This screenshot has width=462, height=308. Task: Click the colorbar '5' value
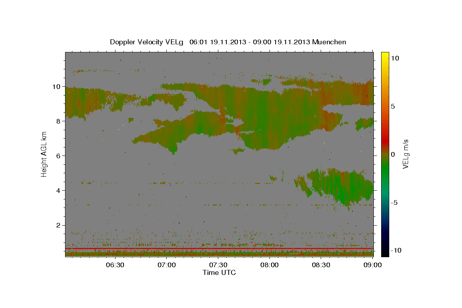(393, 106)
